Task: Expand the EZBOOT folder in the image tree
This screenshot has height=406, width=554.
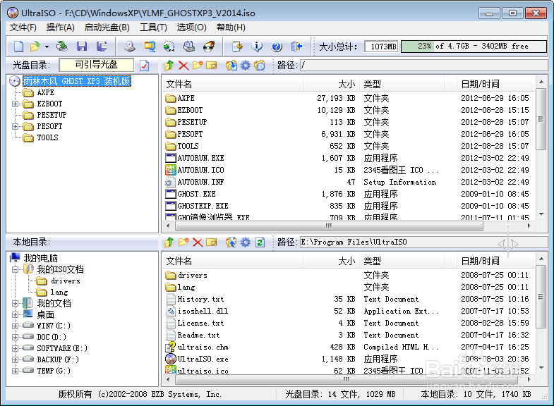Action: tap(16, 104)
